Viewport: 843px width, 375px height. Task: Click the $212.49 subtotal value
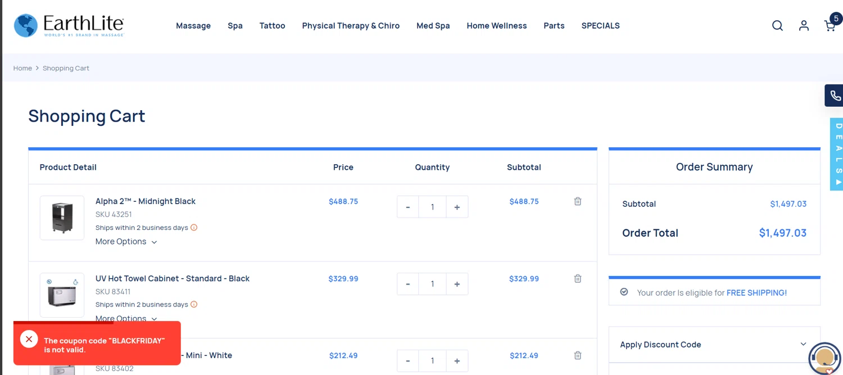click(524, 355)
